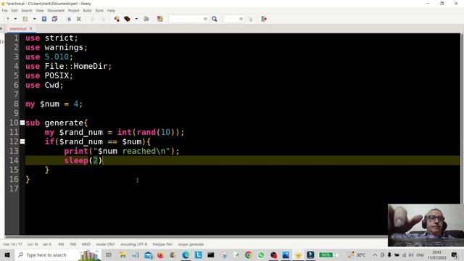Click the taskbar volume speaker icon
This screenshot has width=464, height=261.
point(411,254)
